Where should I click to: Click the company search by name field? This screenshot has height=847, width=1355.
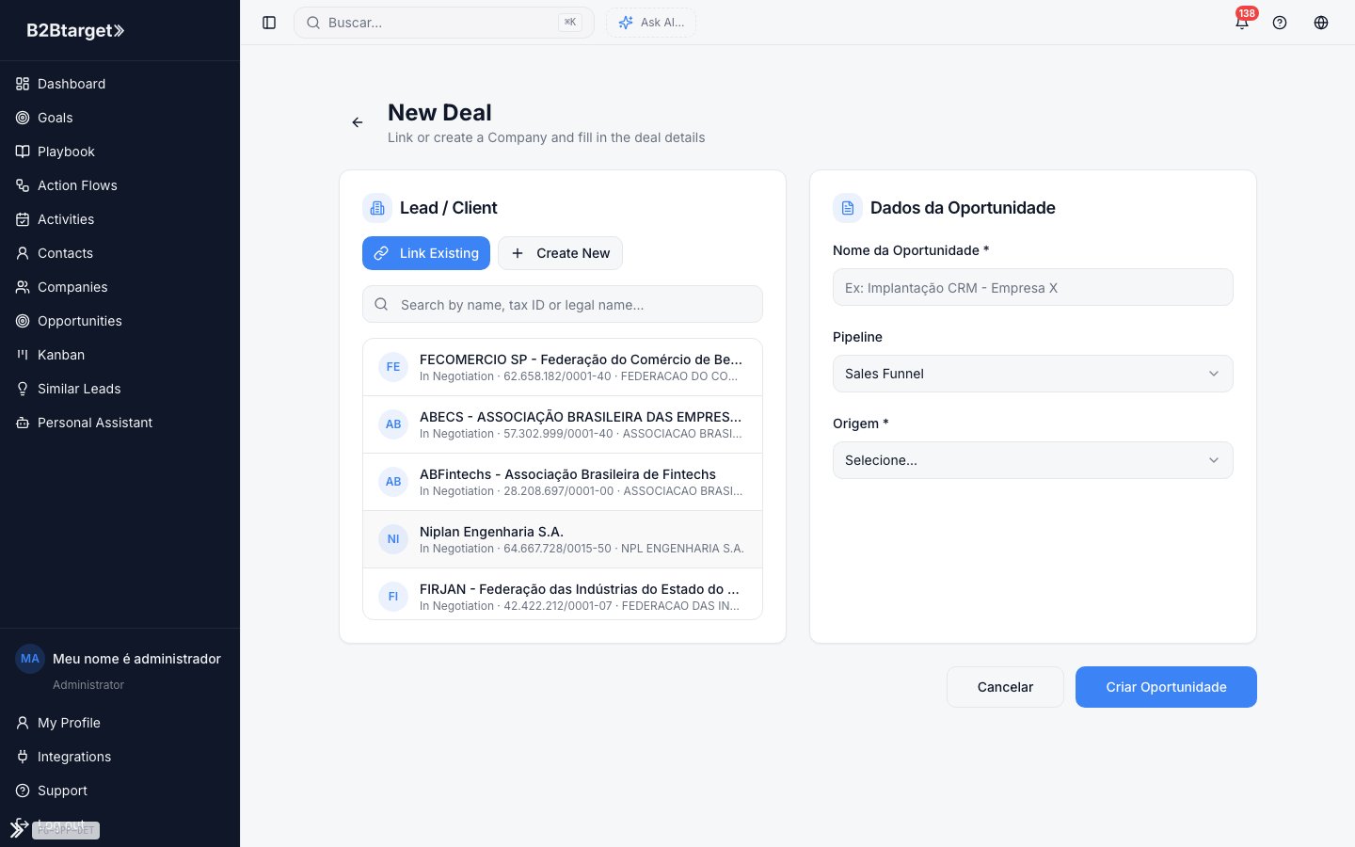point(563,305)
